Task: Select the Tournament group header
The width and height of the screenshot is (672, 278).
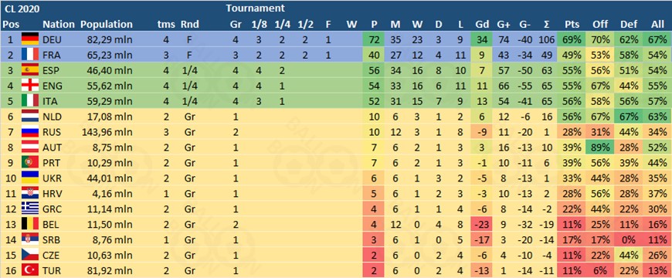Action: click(255, 8)
